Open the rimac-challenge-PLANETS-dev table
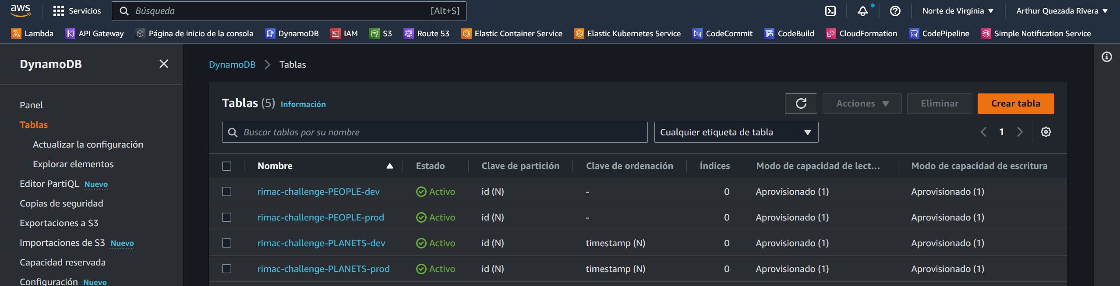Image resolution: width=1120 pixels, height=286 pixels. pyautogui.click(x=321, y=243)
